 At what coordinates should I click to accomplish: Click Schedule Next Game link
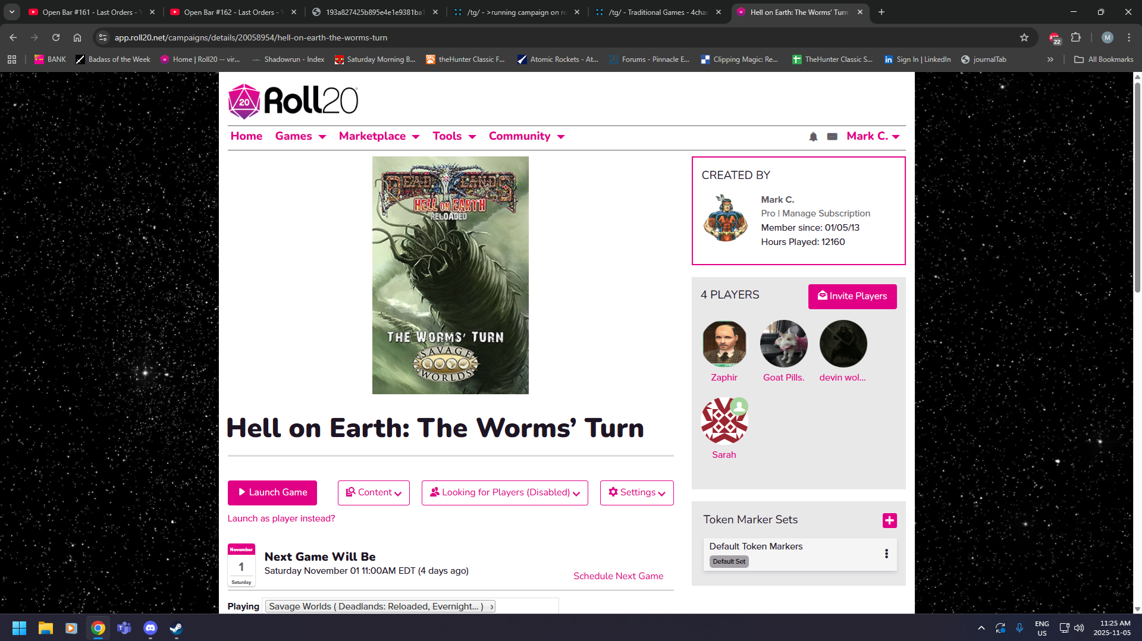[619, 576]
